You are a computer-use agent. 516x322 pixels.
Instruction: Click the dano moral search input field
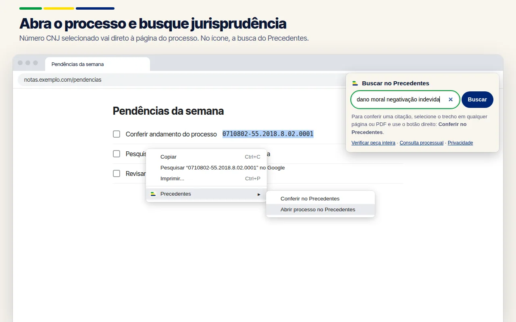(x=405, y=99)
